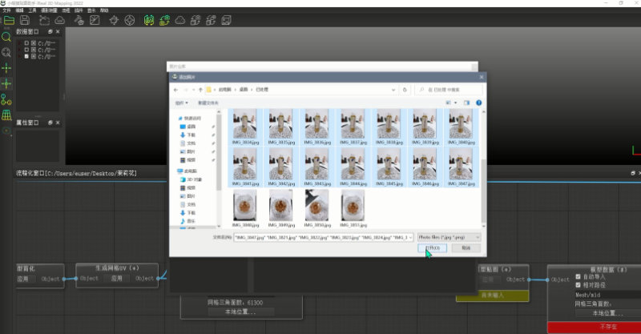Uncheck the checked item in data window list

pyautogui.click(x=26, y=56)
